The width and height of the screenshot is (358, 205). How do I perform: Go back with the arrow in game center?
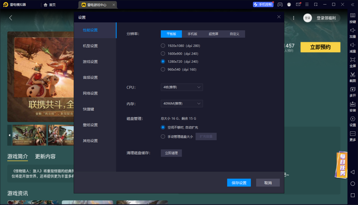point(11,18)
